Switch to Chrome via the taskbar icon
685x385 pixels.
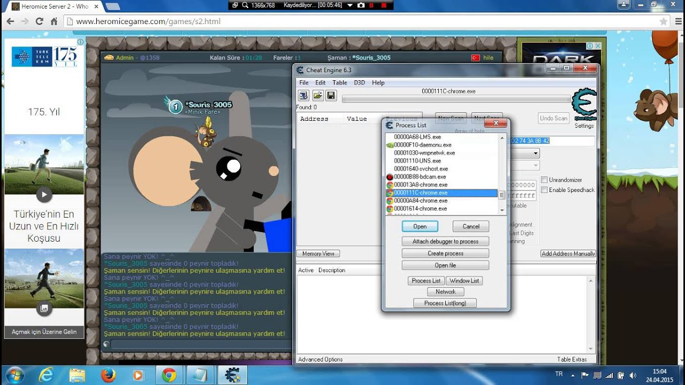(x=169, y=375)
